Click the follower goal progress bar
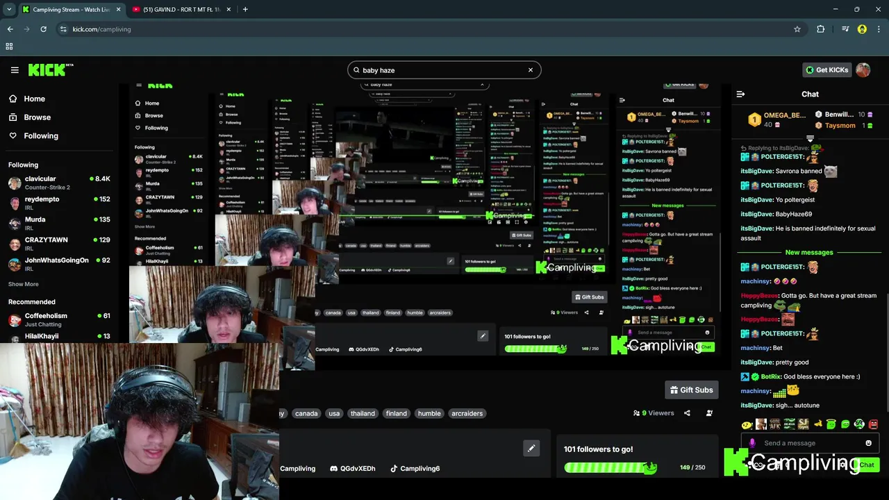 (x=610, y=467)
